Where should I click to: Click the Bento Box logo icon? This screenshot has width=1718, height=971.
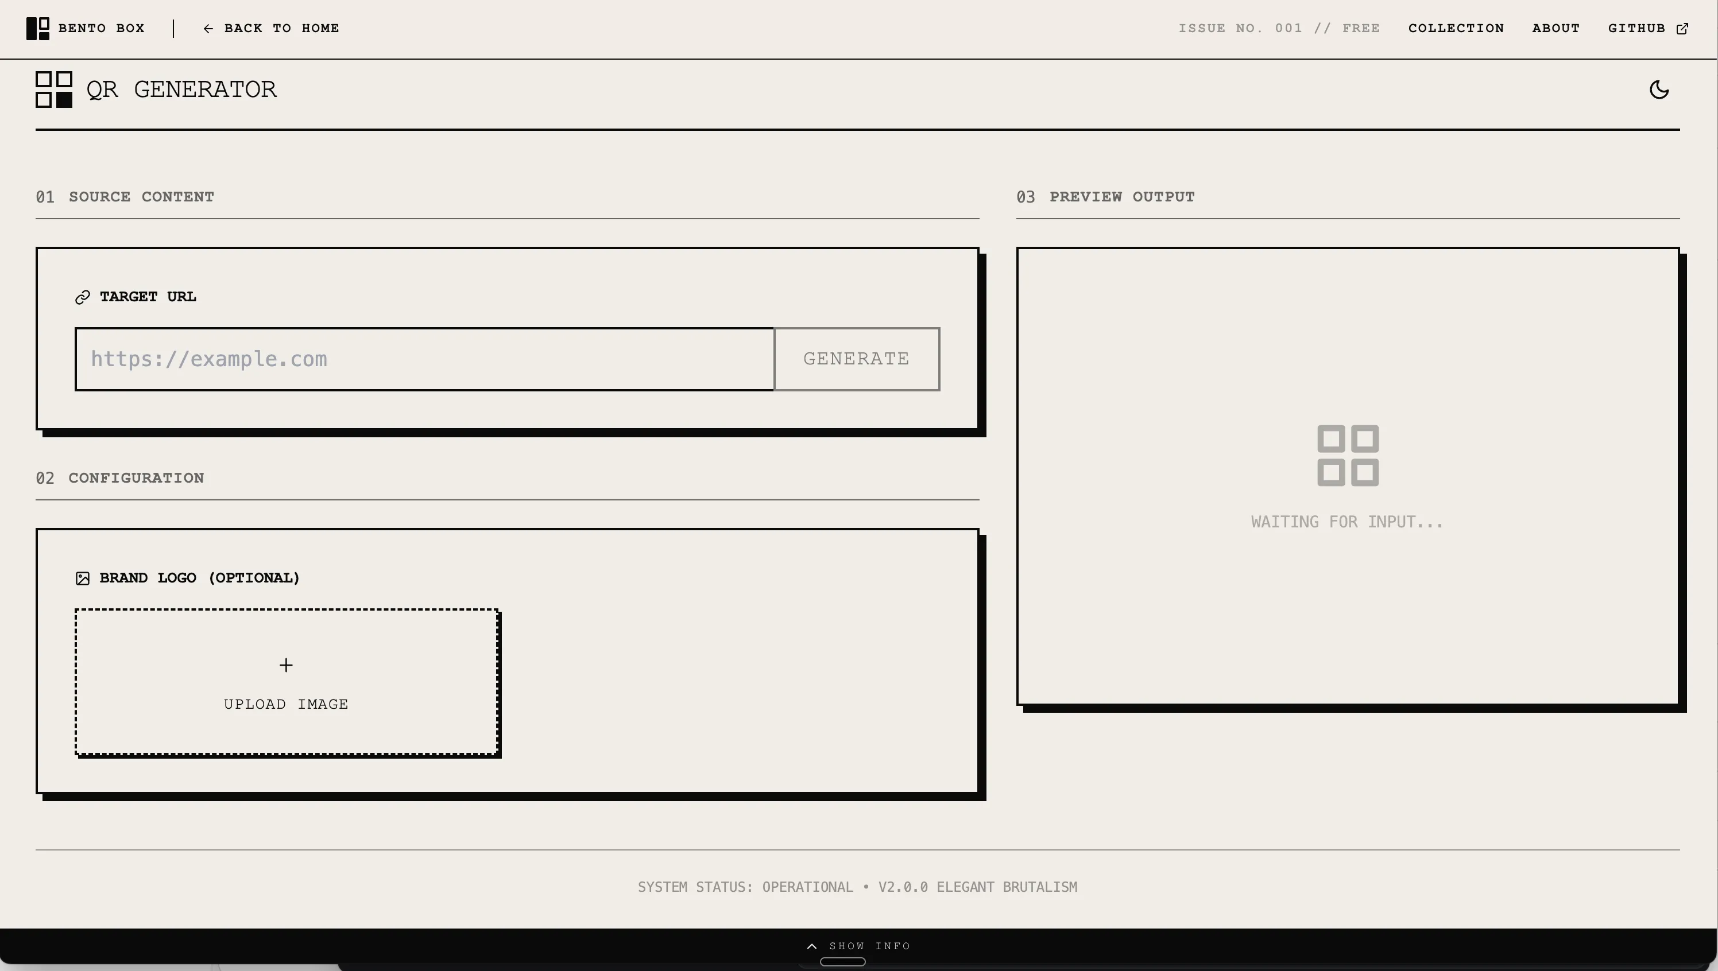click(x=37, y=29)
